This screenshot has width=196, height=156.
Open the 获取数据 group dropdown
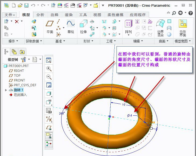tap(34, 41)
